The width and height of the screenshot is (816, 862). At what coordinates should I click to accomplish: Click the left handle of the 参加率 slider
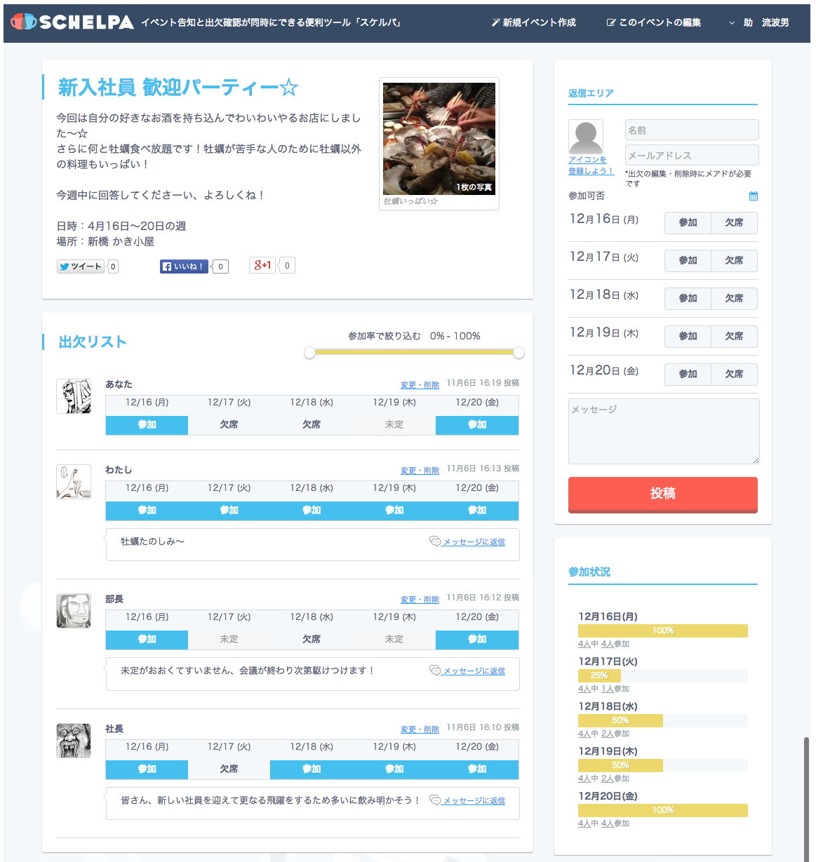pos(309,353)
